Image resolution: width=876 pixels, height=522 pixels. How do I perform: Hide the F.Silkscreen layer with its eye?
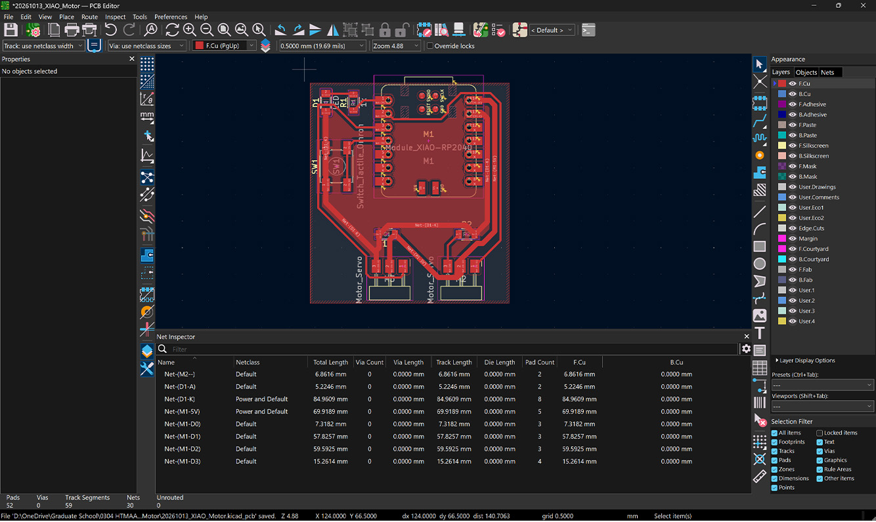tap(792, 146)
